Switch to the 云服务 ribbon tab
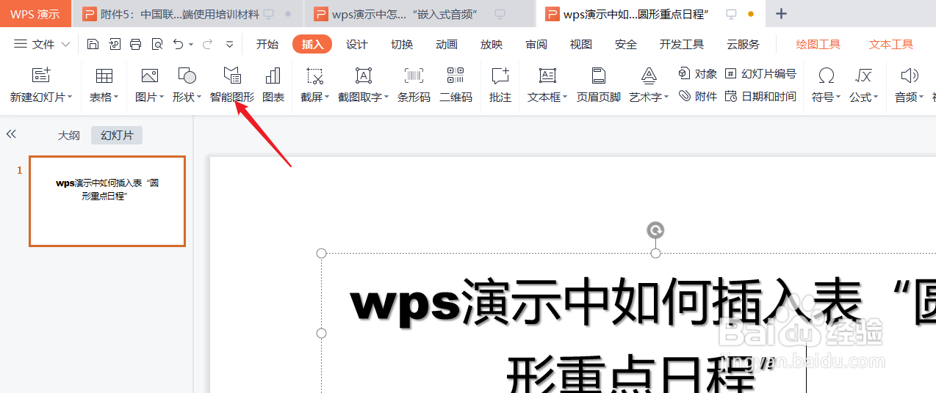Viewport: 936px width, 393px height. pyautogui.click(x=743, y=44)
